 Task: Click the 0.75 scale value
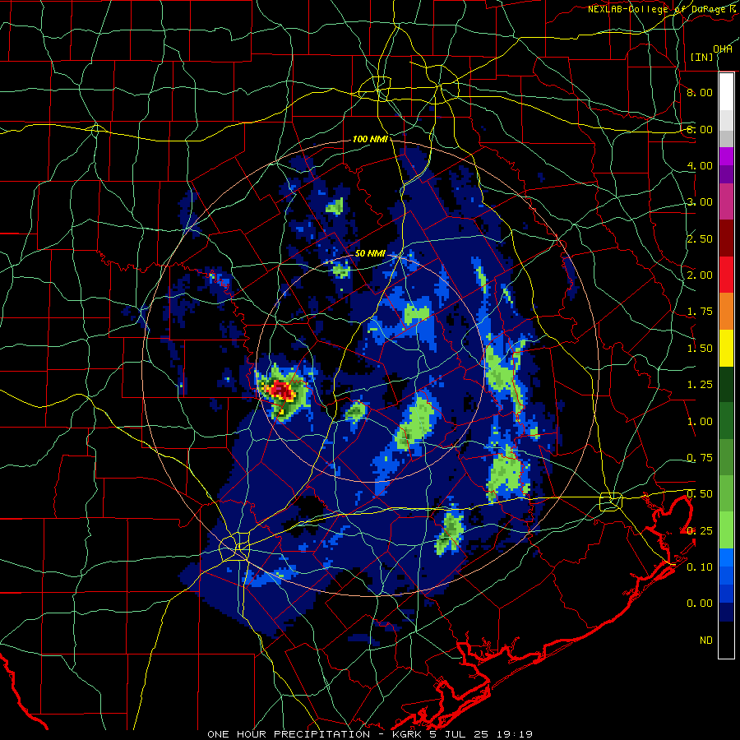coord(700,458)
